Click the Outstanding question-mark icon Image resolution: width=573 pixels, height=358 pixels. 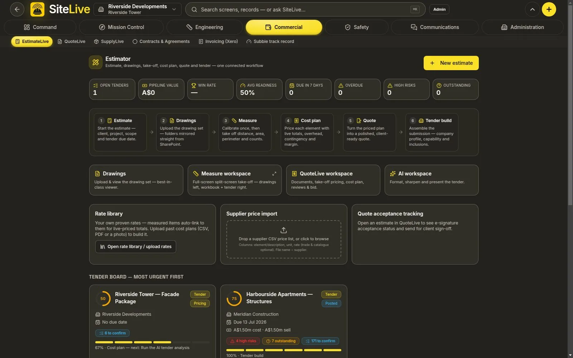point(439,86)
